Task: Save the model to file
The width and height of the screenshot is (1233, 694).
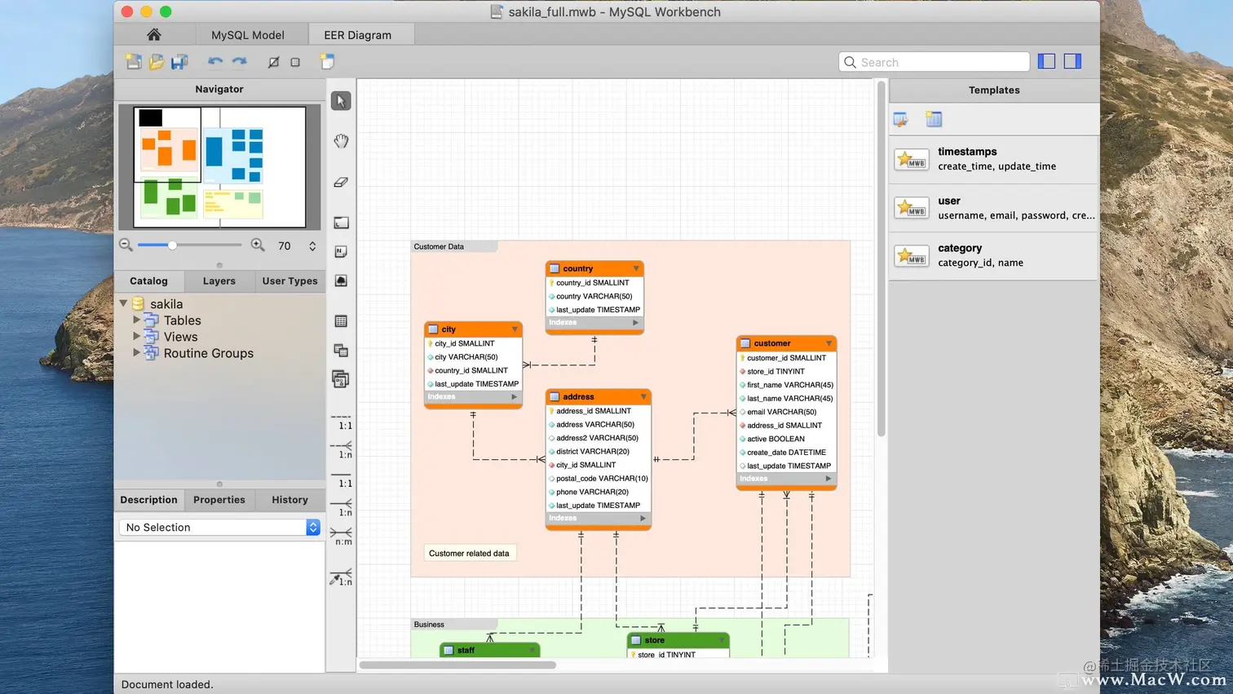Action: coord(179,62)
